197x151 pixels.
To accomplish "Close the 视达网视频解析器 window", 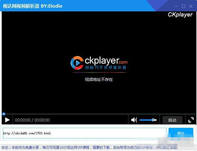I will click(x=191, y=6).
